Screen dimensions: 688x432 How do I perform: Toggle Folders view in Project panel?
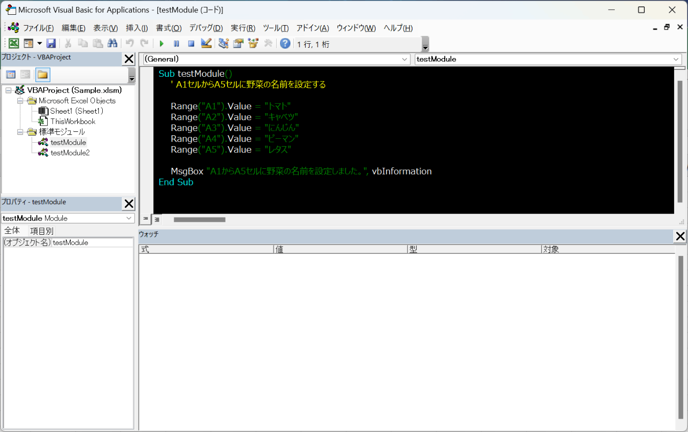[43, 75]
